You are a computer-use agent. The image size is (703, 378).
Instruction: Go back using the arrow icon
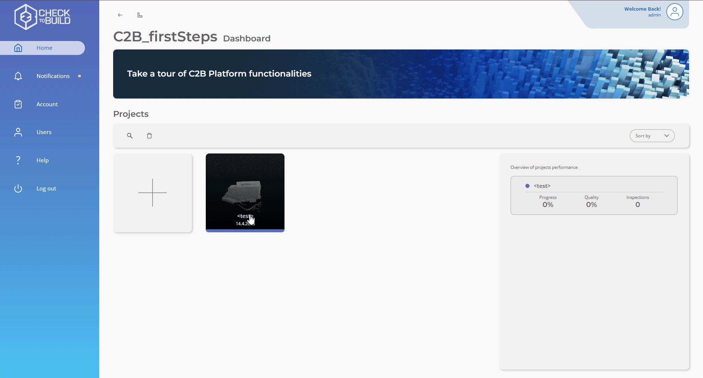click(120, 15)
